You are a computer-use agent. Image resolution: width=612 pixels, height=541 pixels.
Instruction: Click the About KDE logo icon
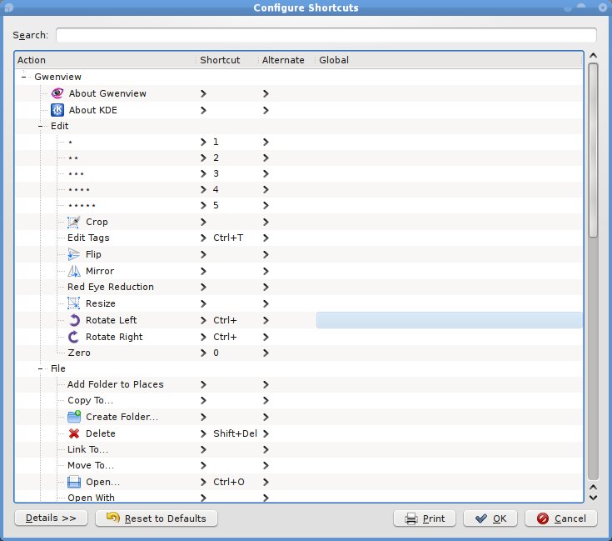pyautogui.click(x=57, y=110)
